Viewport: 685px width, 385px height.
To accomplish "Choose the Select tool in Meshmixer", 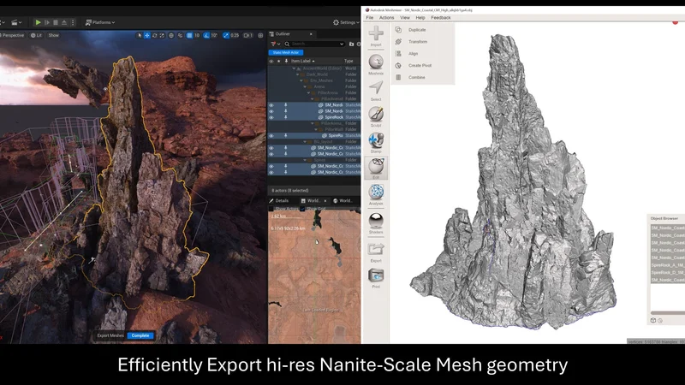I will tap(376, 91).
